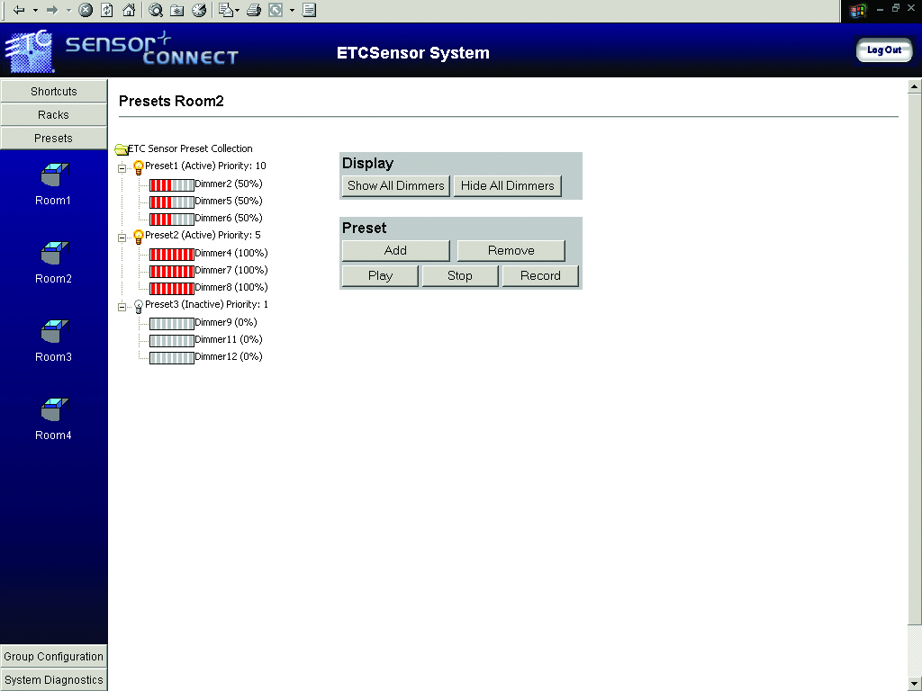This screenshot has width=922, height=691.
Task: Open the Mail toolbar icon
Action: [x=226, y=10]
